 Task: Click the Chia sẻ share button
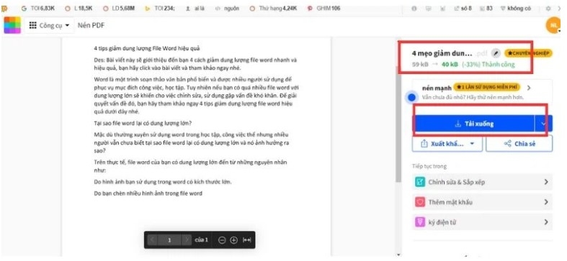519,144
